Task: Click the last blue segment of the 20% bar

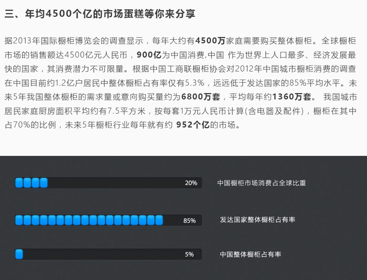Action: pos(44,183)
